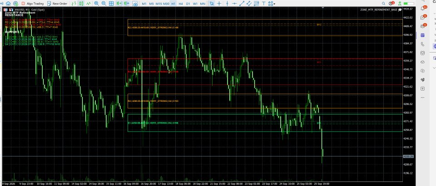
Task: Open Teams Communities icon with badge
Action: pos(423,26)
